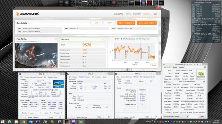This screenshot has width=222, height=124.
Task: Open Outlook from the taskbar
Action: click(31, 122)
